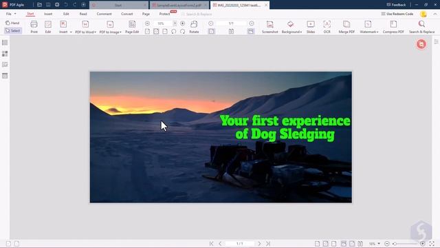Viewport: 440px width, 248px height.
Task: Go to the next page in bottom bar
Action: [259, 243]
